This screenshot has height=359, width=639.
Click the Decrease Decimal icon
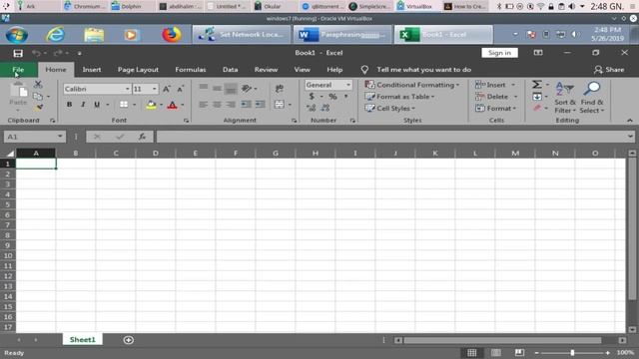(x=325, y=108)
